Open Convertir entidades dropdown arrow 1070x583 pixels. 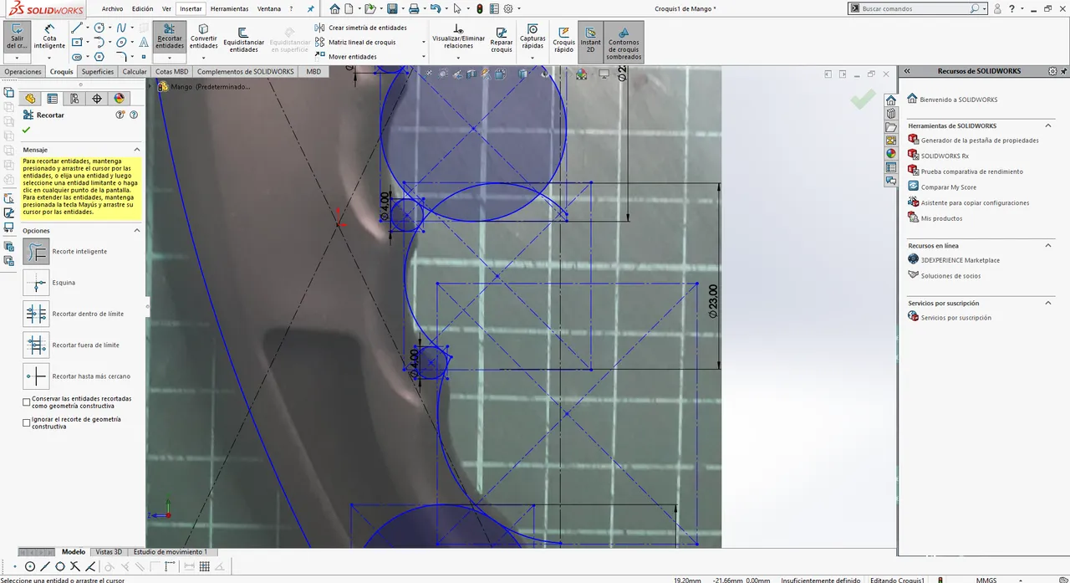[203, 58]
